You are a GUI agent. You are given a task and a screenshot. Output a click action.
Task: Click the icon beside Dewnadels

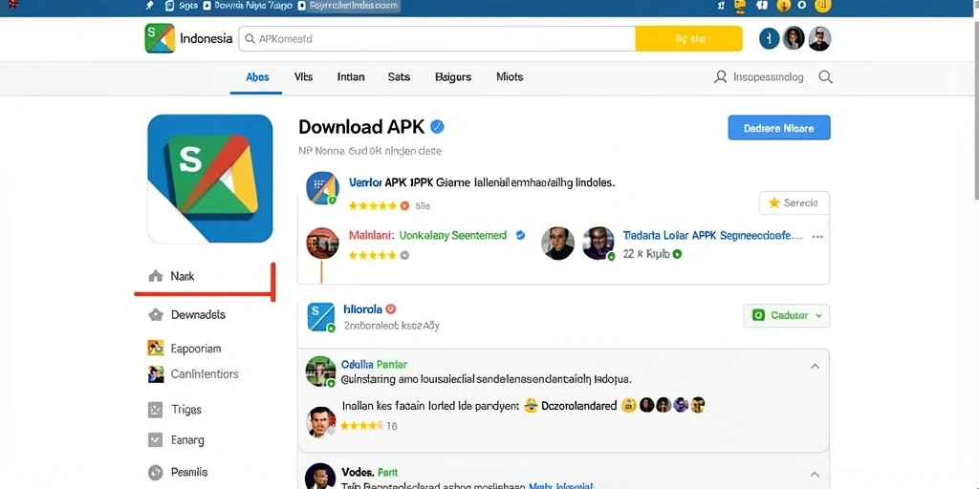tap(156, 314)
